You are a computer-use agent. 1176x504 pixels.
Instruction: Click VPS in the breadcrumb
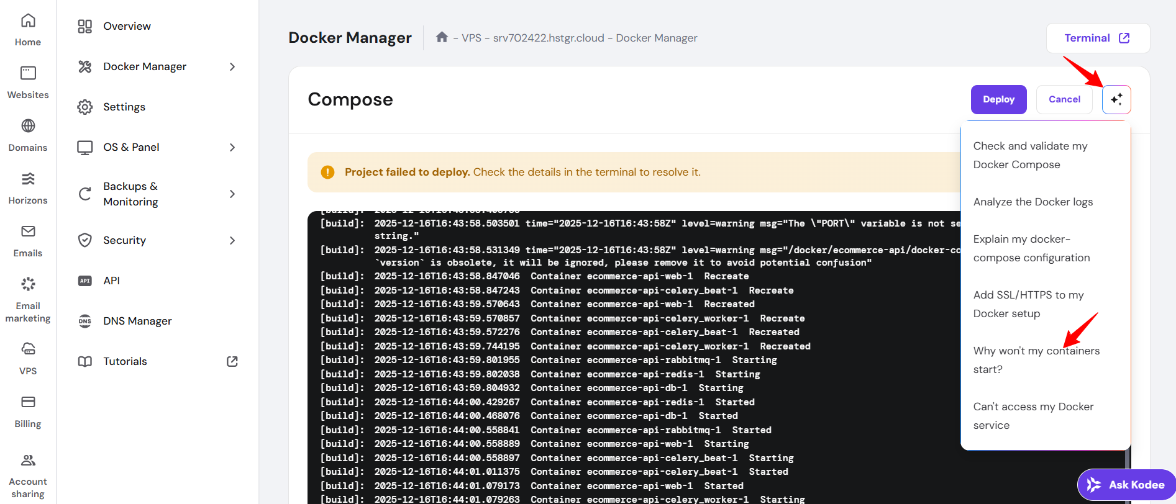pyautogui.click(x=472, y=38)
